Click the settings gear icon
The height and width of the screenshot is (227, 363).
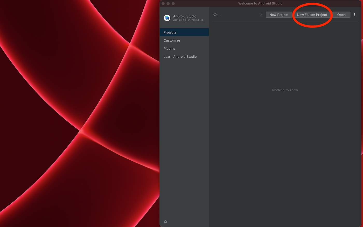point(165,222)
